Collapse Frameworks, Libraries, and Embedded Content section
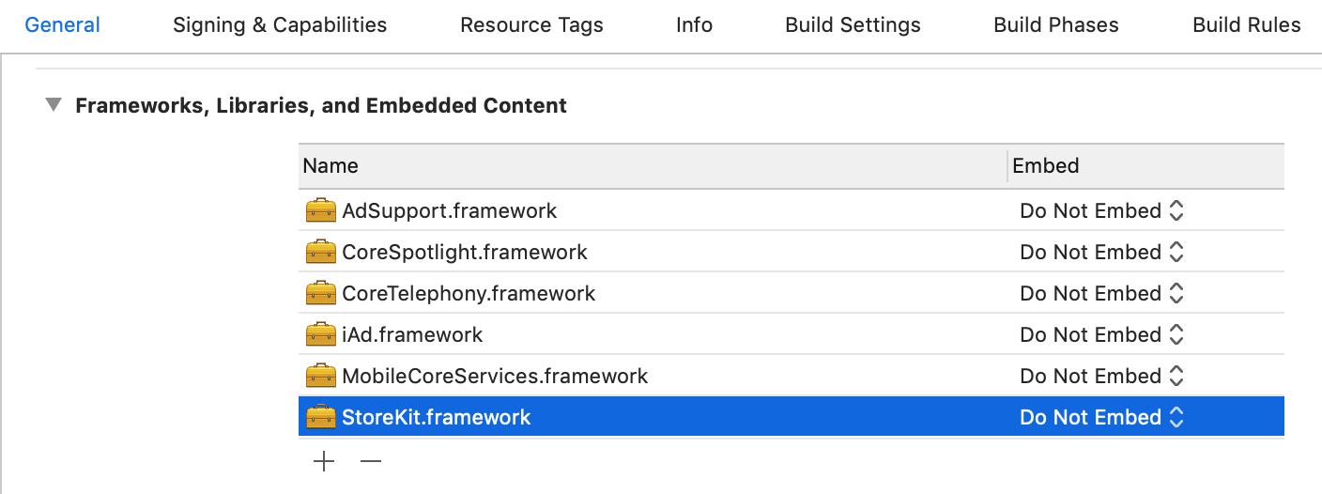Image resolution: width=1322 pixels, height=494 pixels. (54, 105)
